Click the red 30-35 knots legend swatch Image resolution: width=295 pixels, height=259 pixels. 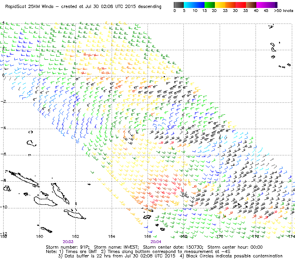pos(241,5)
